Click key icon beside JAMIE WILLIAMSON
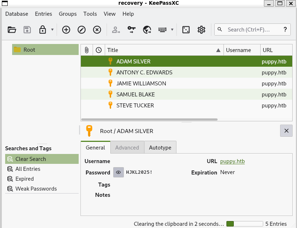Image resolution: width=297 pixels, height=228 pixels. (x=110, y=83)
